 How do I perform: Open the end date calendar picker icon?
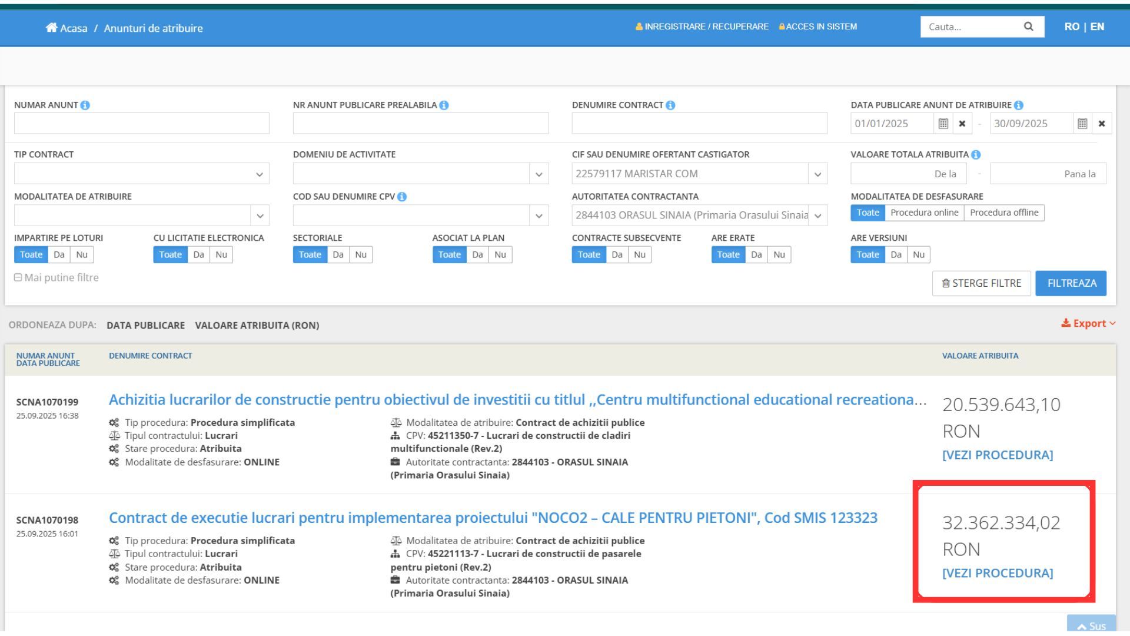(1082, 124)
